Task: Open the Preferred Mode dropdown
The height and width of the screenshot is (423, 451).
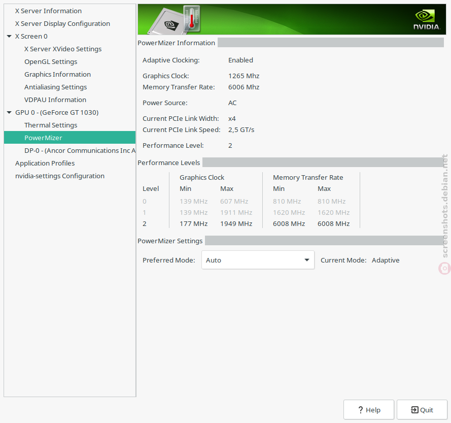Action: [258, 260]
